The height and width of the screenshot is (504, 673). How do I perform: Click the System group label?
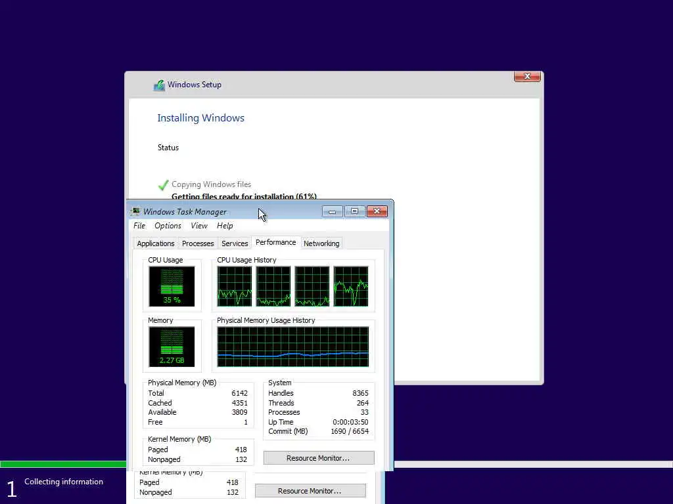point(280,383)
